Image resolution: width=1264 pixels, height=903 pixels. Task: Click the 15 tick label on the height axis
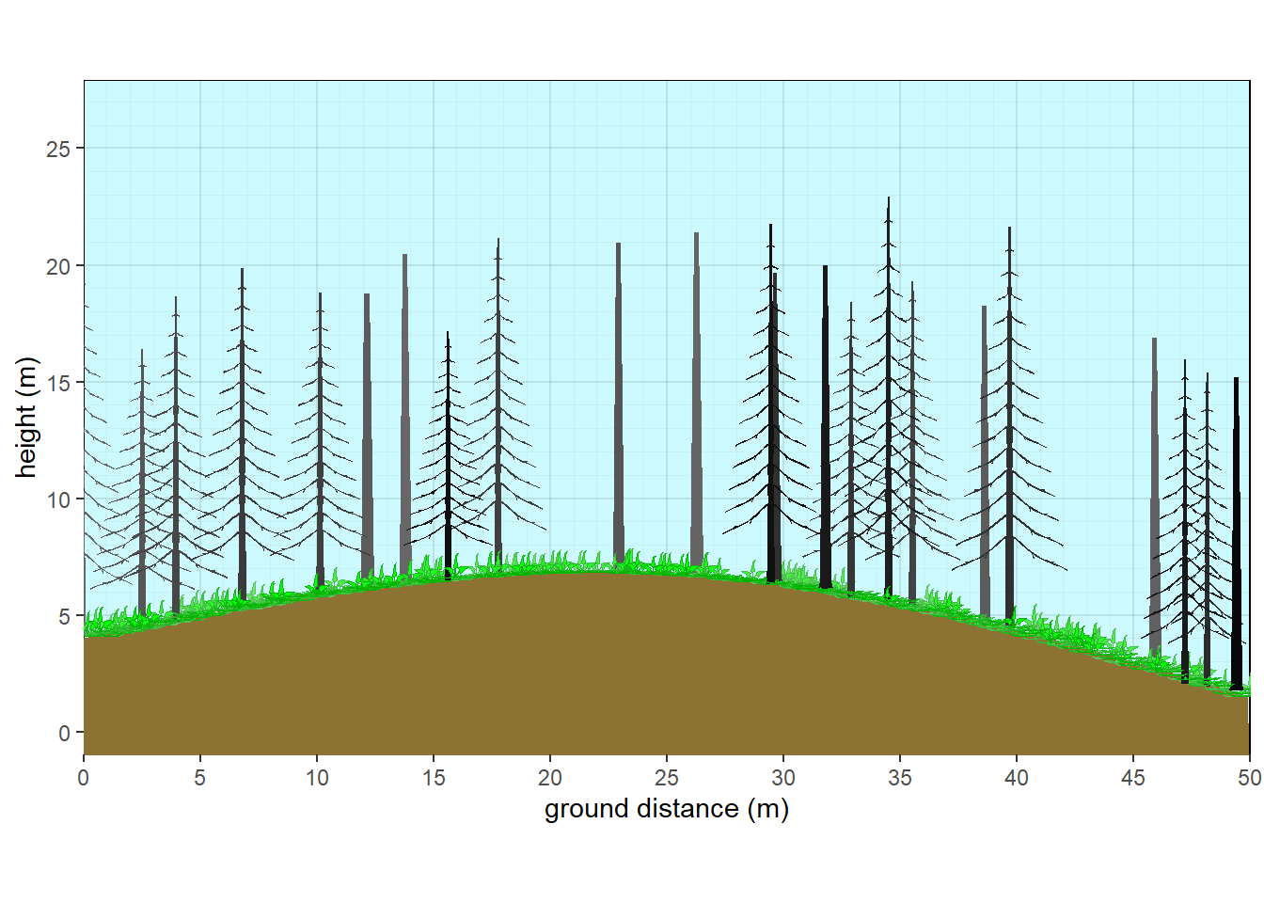click(x=58, y=383)
